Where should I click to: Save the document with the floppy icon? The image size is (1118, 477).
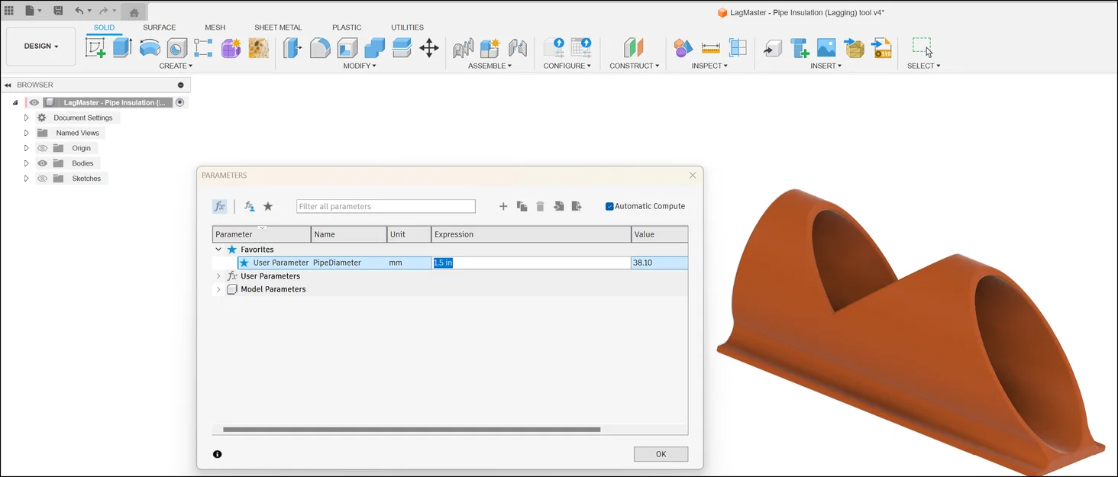pyautogui.click(x=58, y=11)
